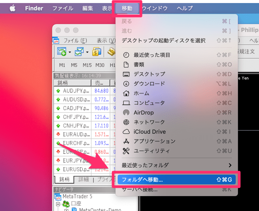Select the EURAUD symbol row
This screenshot has height=211, width=259.
(85, 135)
